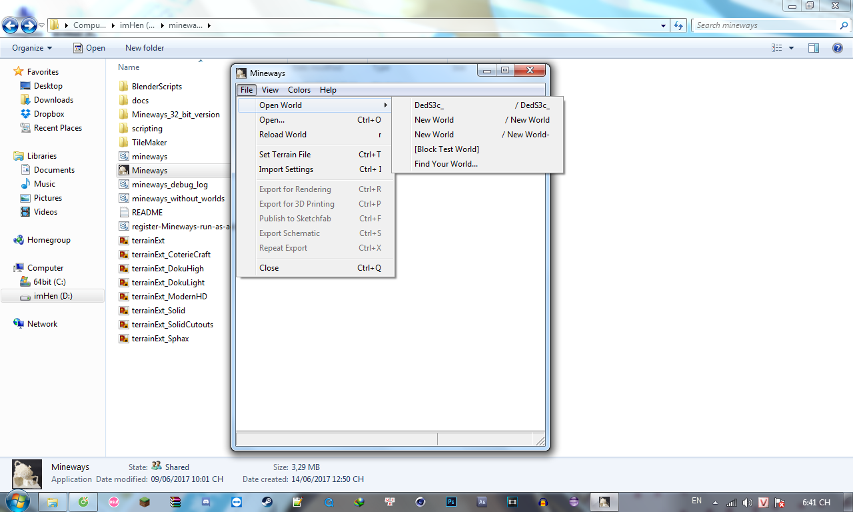This screenshot has width=853, height=512.
Task: Expand the Open World submenu arrow
Action: (x=385, y=105)
